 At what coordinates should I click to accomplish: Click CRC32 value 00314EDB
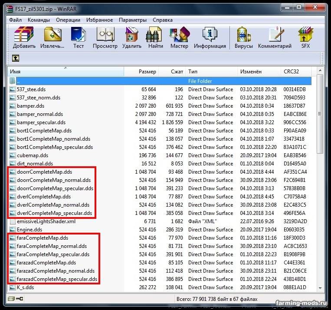pyautogui.click(x=295, y=89)
